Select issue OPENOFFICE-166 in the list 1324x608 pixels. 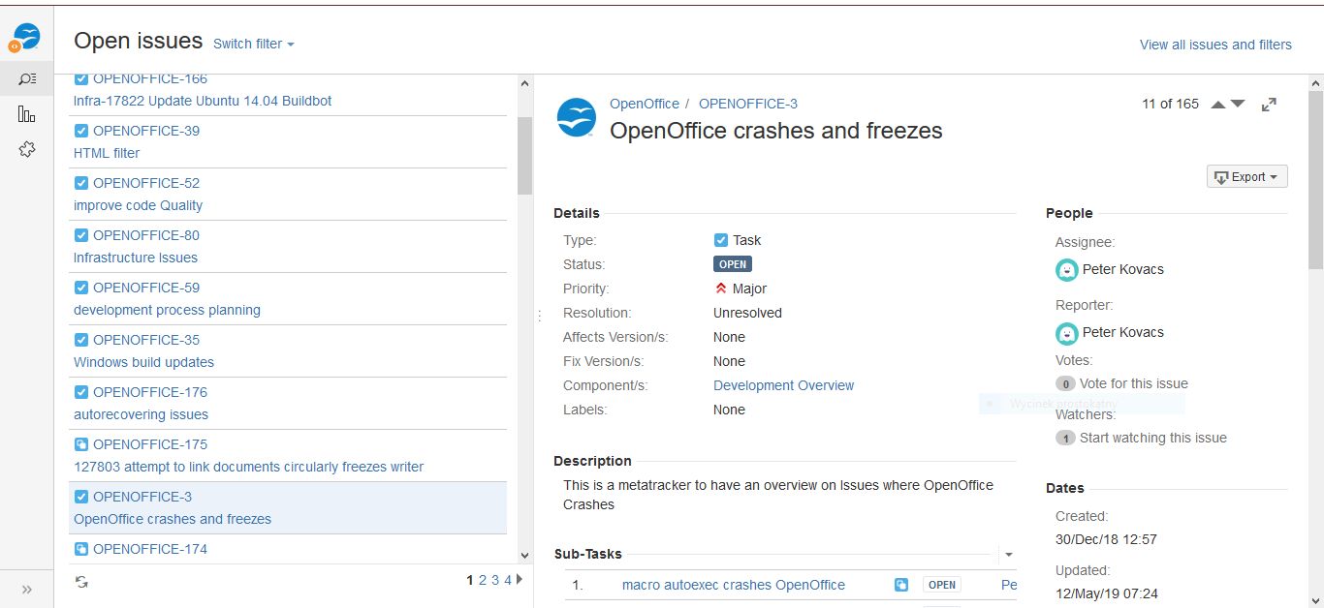150,78
